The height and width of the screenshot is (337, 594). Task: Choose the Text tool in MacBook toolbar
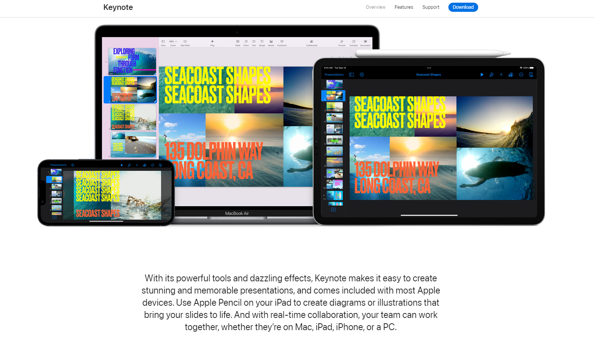click(x=254, y=42)
